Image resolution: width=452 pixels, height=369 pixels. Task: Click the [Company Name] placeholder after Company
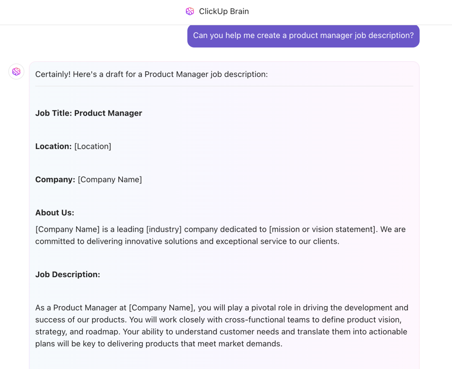pyautogui.click(x=110, y=180)
